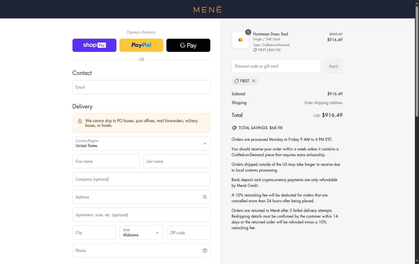
Task: Focus the First name field
Action: 106,161
